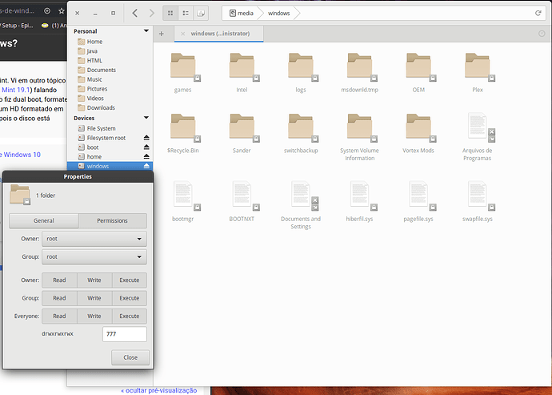Close the windows (...inistrator) tab

[182, 34]
